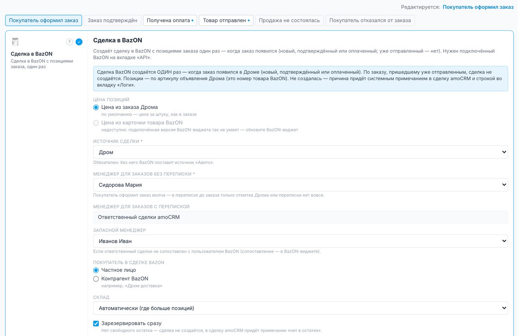
Task: Click the help question mark icon
Action: 69,42
